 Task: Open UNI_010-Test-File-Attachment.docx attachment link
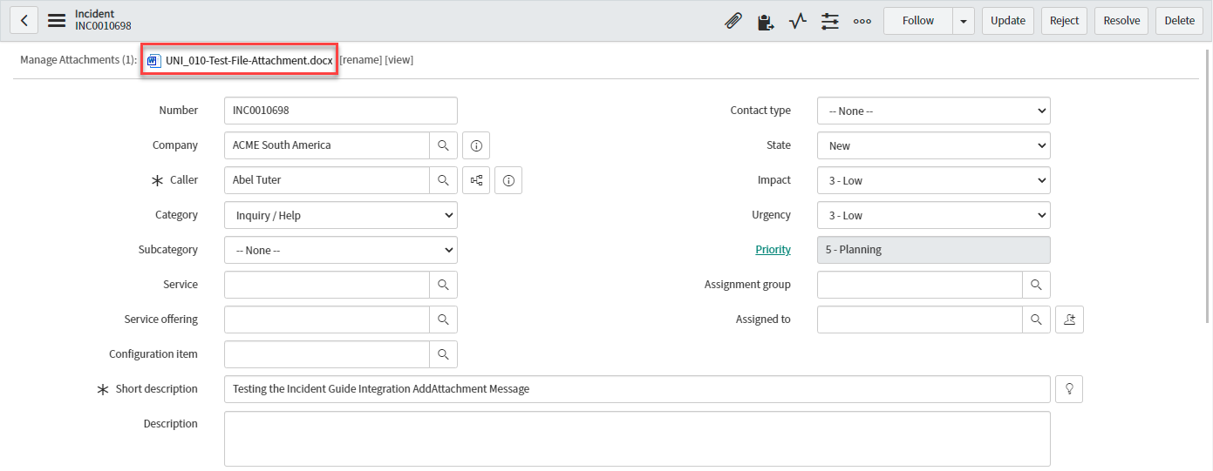coord(249,60)
